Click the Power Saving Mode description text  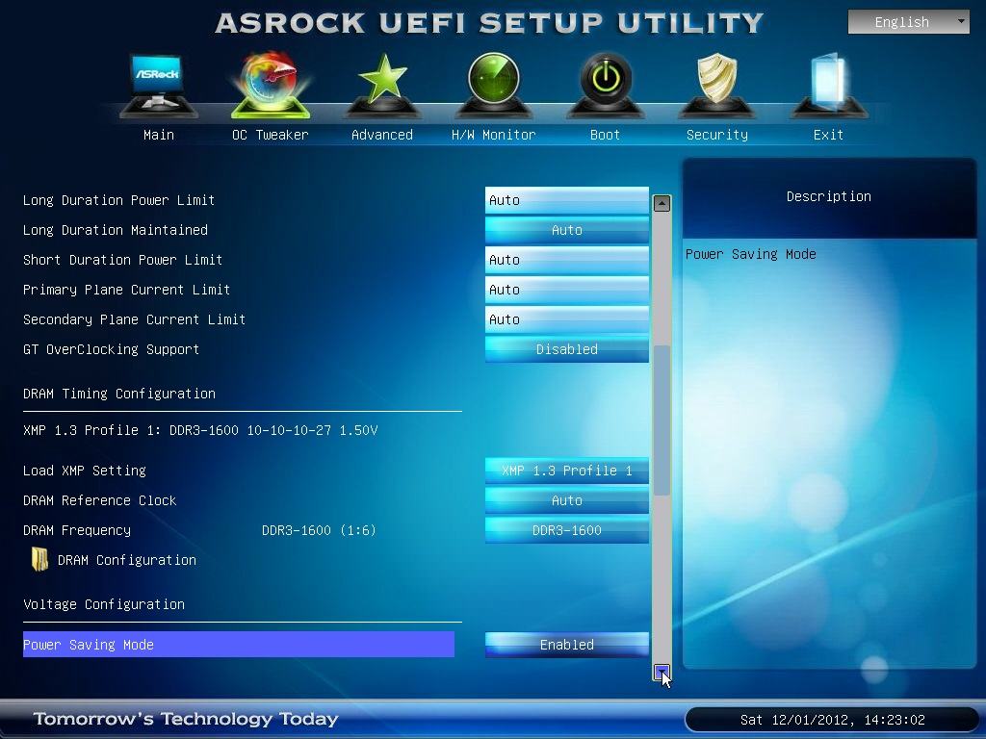(x=751, y=254)
